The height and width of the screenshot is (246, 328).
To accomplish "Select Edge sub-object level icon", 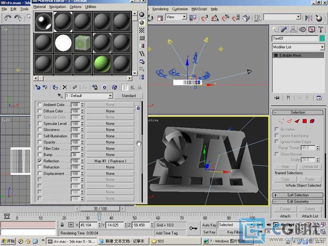I will (289, 121).
